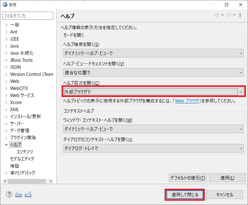Screen dimensions: 248x205
Task: Expand the サーバー tree node
Action: (x=6, y=124)
